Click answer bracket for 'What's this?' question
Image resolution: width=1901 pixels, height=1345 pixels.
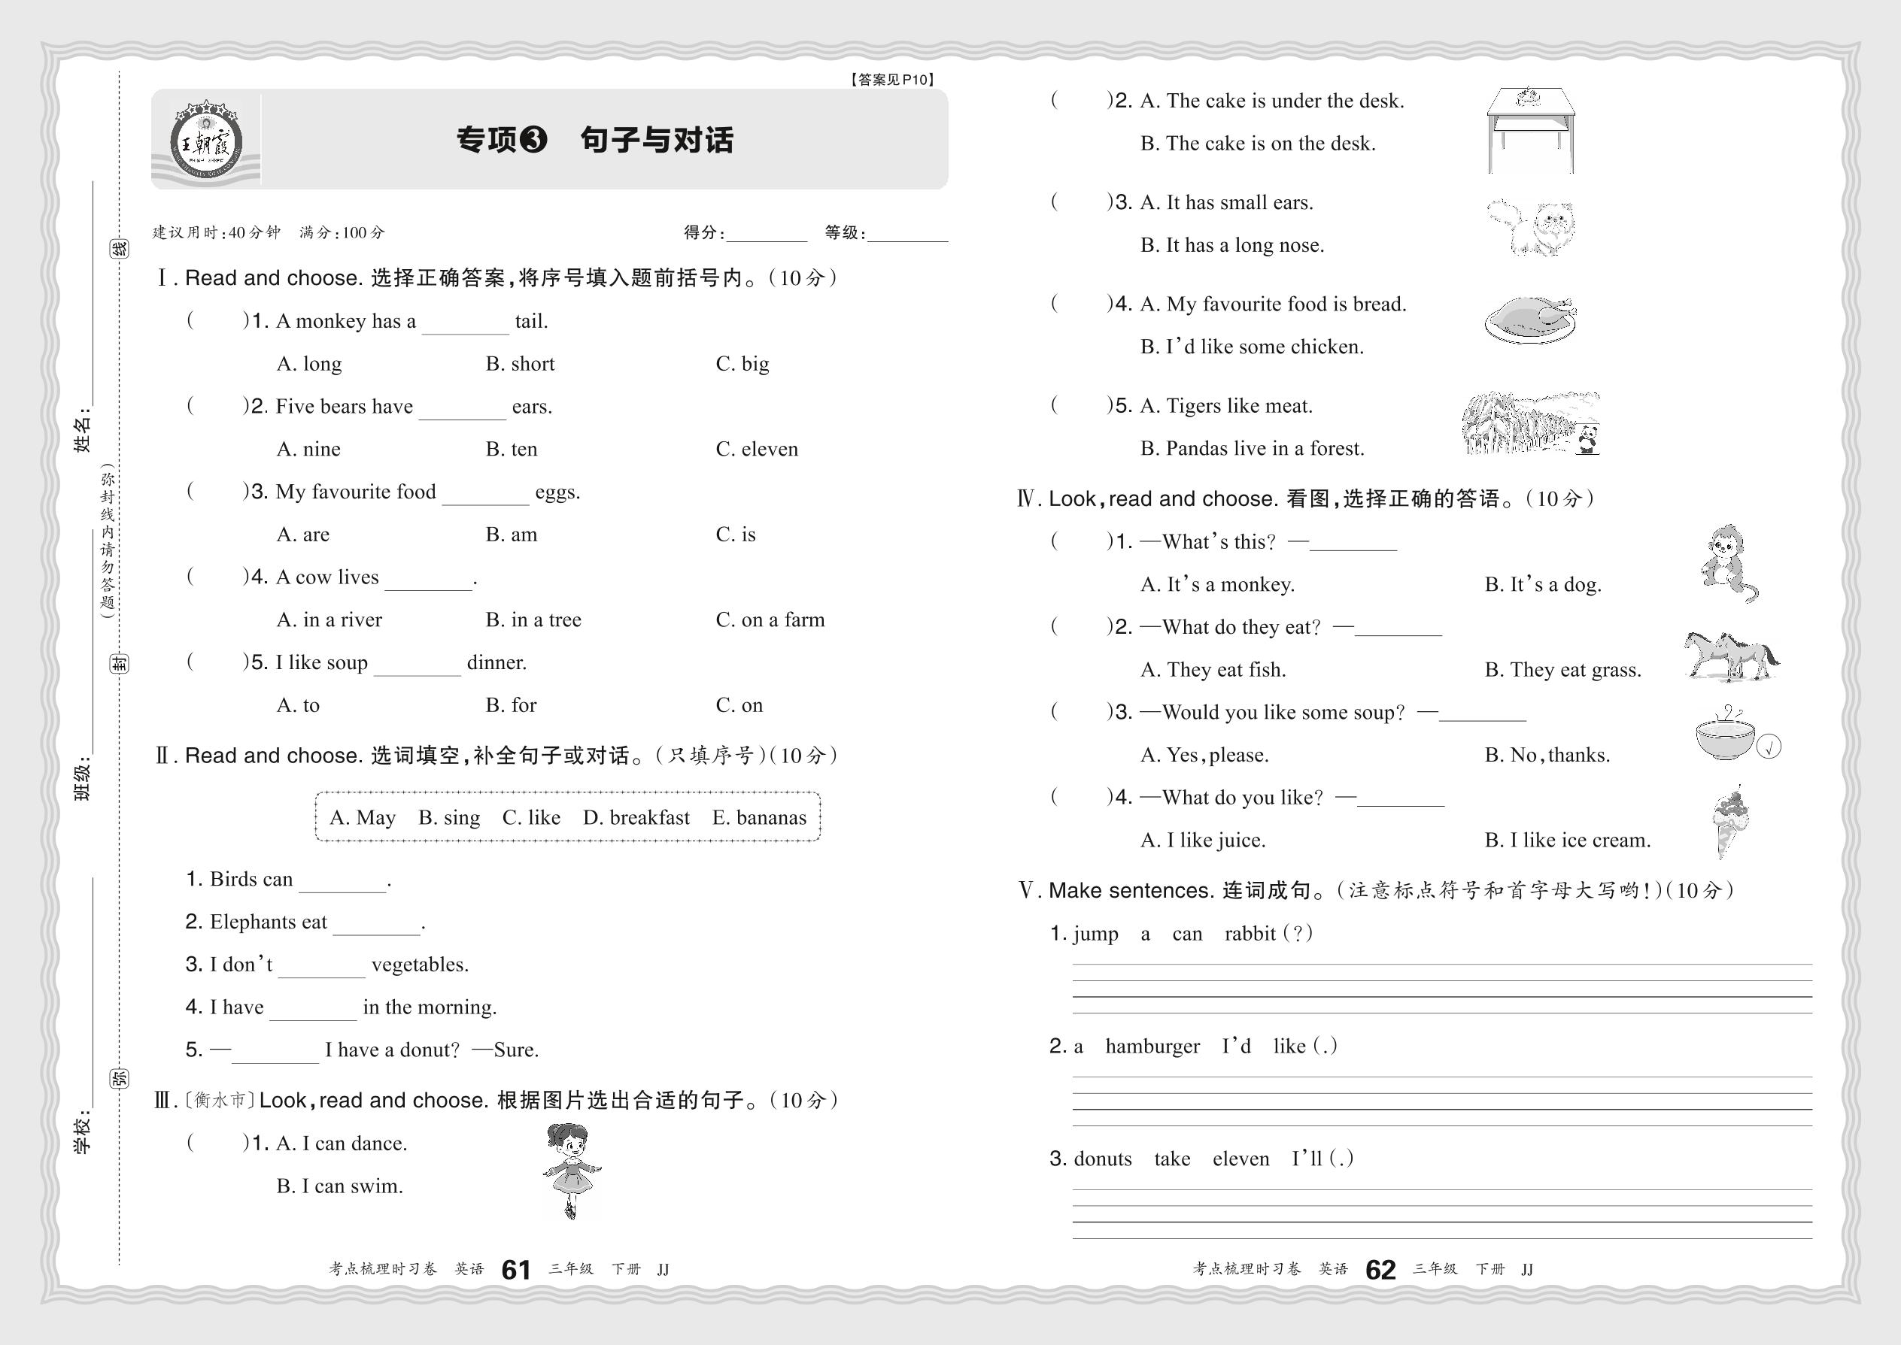tap(1082, 541)
